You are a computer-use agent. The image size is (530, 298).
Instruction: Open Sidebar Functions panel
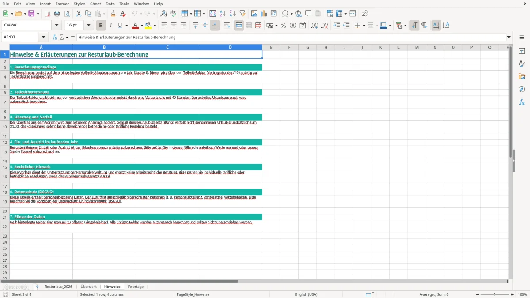[522, 102]
